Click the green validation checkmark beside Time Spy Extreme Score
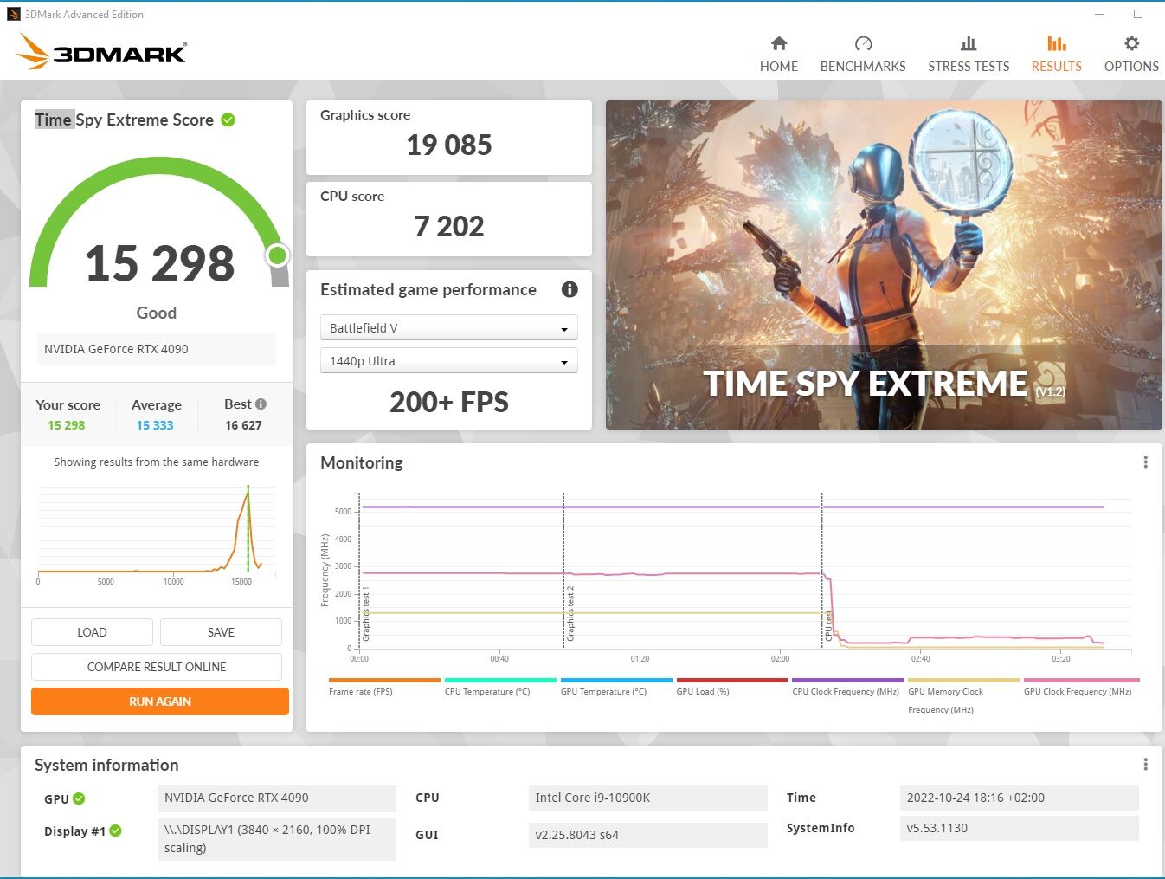The height and width of the screenshot is (879, 1165). click(x=228, y=120)
